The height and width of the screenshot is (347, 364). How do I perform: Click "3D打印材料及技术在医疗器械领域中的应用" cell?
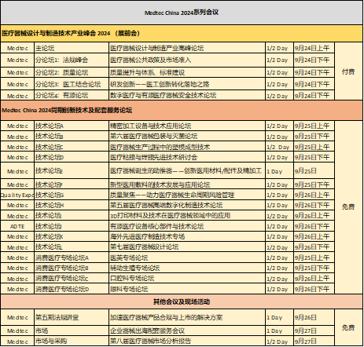pyautogui.click(x=187, y=216)
